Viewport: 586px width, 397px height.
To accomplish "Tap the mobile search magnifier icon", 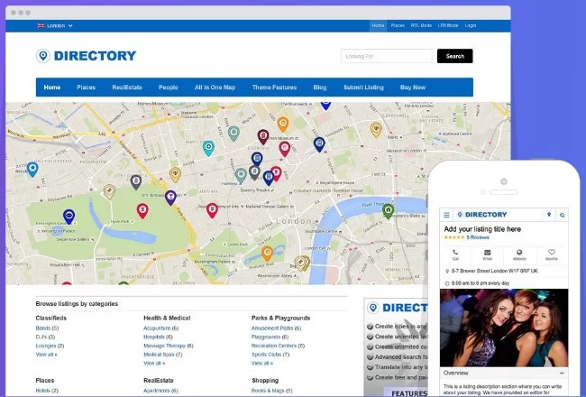I will pyautogui.click(x=562, y=215).
